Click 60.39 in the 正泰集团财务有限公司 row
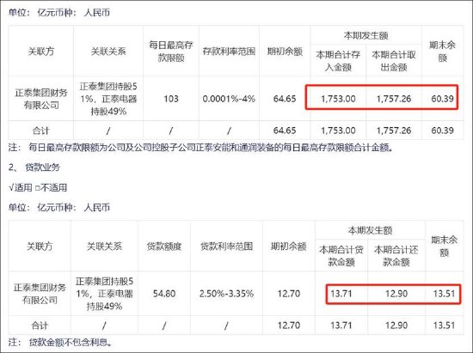This screenshot has width=473, height=353. coord(442,99)
